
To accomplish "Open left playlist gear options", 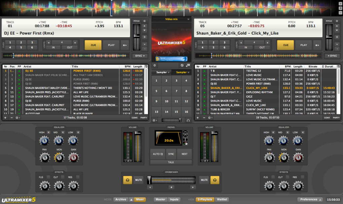I will (x=17, y=118).
